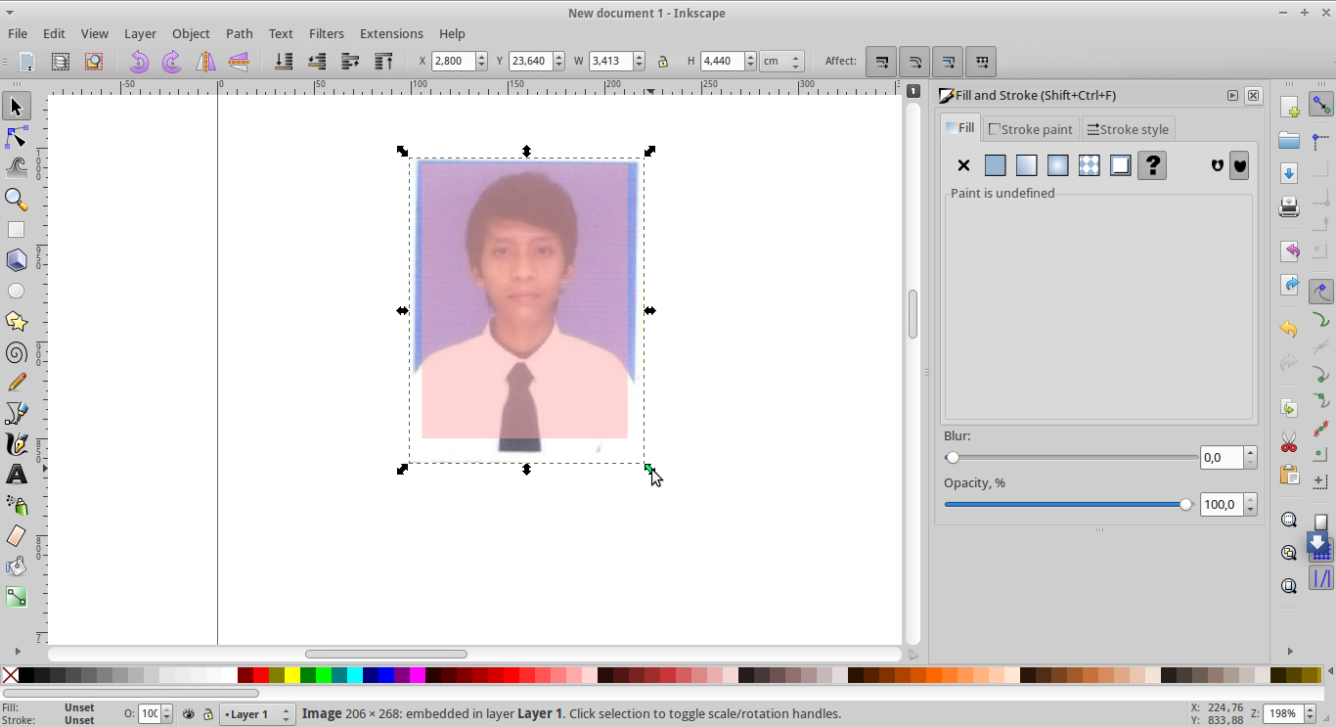The width and height of the screenshot is (1336, 727).
Task: Click the No paint X button
Action: coord(963,165)
